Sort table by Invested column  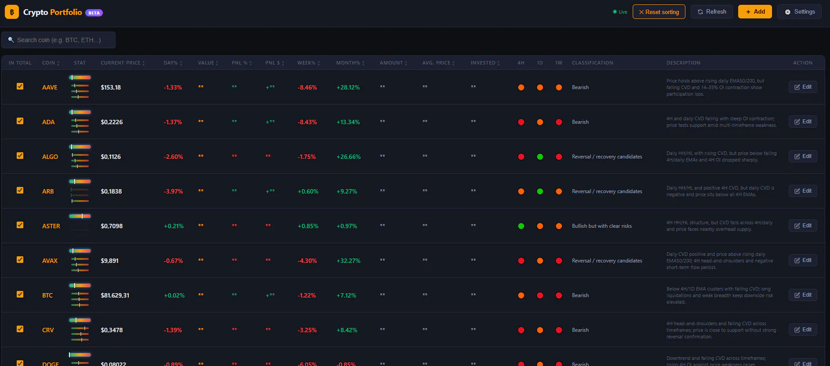click(485, 63)
